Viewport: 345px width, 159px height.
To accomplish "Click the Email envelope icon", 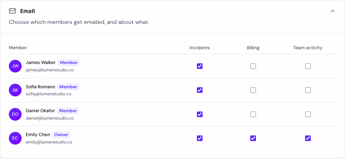I will click(x=12, y=11).
